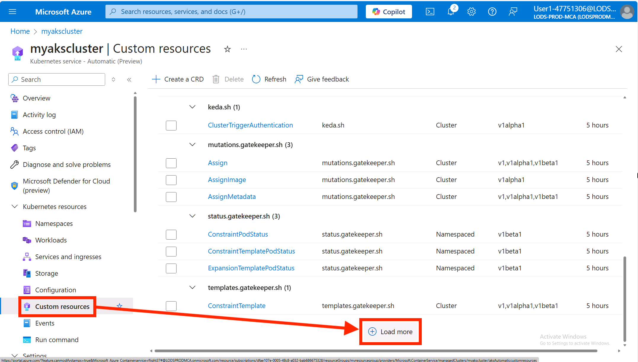Collapse the keda.sh group
The height and width of the screenshot is (362, 638).
(x=193, y=107)
